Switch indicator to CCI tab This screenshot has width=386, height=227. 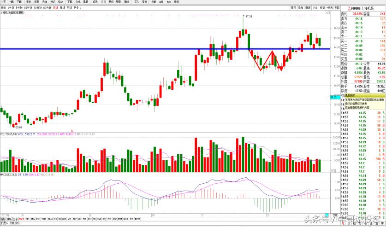[110, 219]
